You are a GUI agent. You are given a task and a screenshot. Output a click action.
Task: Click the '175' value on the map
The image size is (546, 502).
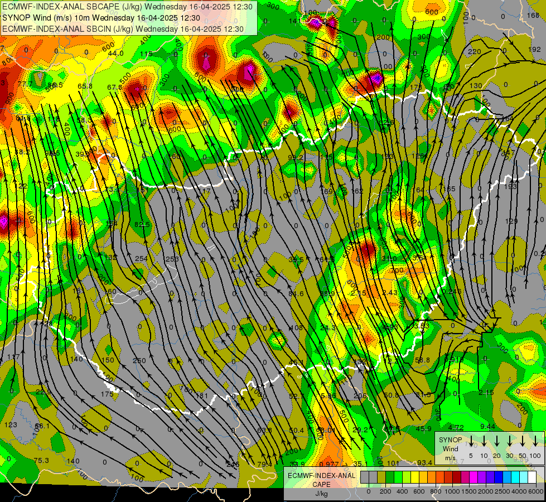107,394
